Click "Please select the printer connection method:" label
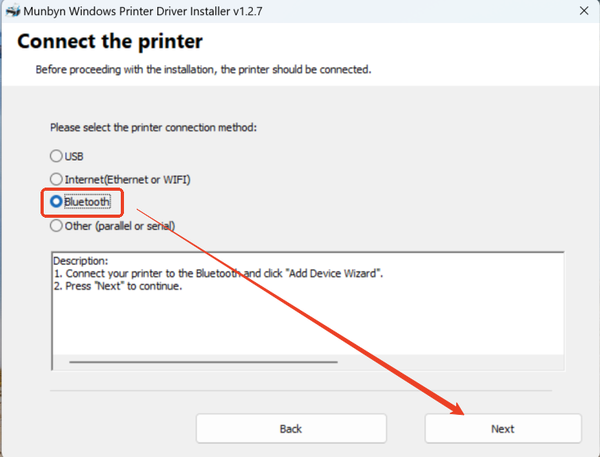Screen dimensions: 600x457 [153, 127]
